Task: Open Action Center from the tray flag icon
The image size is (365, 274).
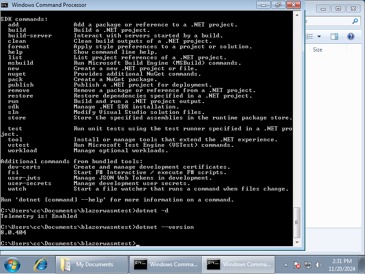Action: pyautogui.click(x=297, y=264)
